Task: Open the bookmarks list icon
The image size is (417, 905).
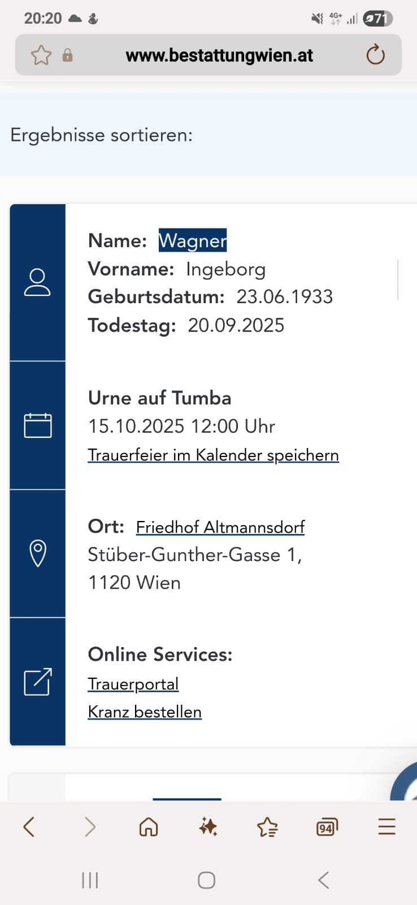Action: [x=267, y=828]
